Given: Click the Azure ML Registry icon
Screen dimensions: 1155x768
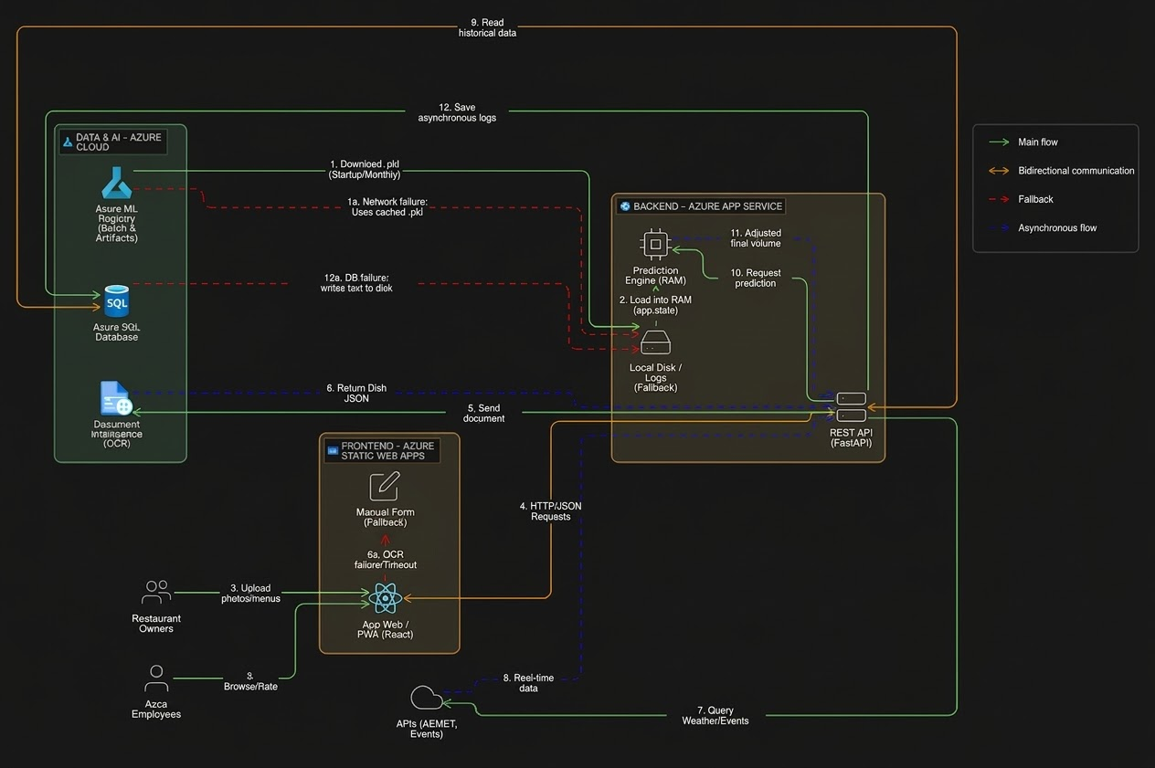Looking at the screenshot, I should 117,185.
